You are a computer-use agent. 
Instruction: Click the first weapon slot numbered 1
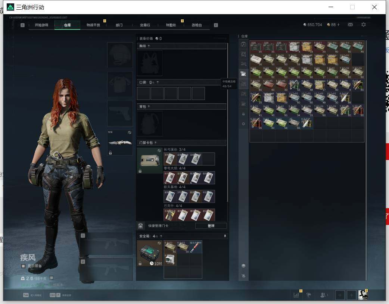(106, 244)
